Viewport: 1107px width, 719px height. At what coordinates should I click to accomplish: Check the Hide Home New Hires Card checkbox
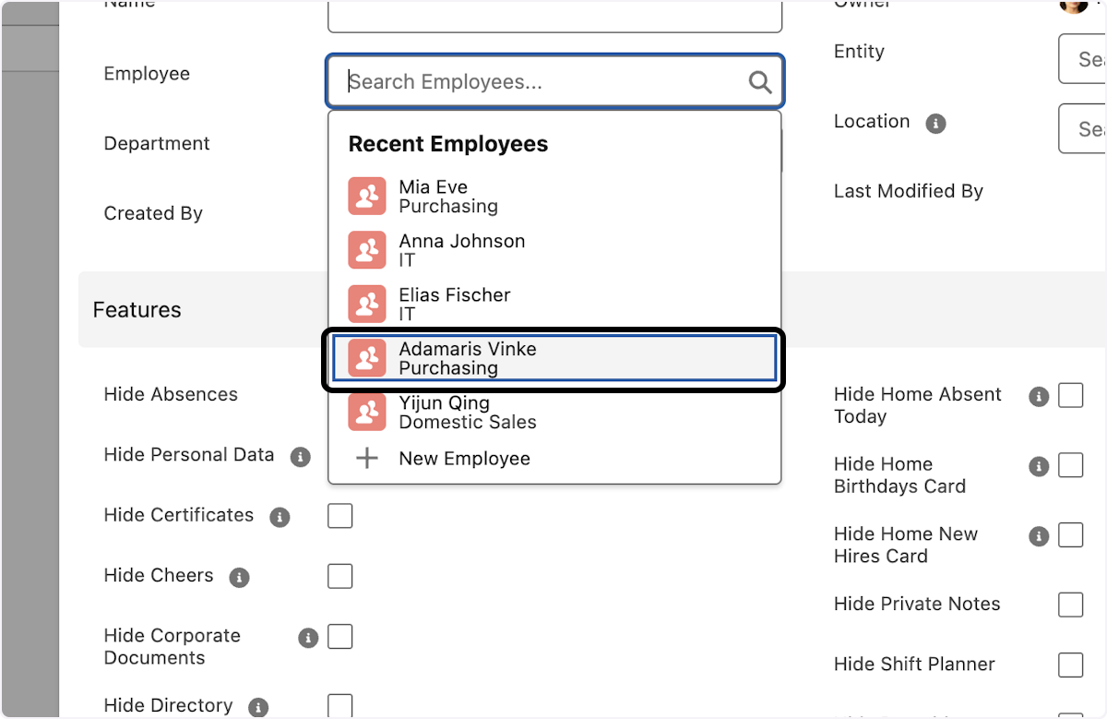[1070, 534]
